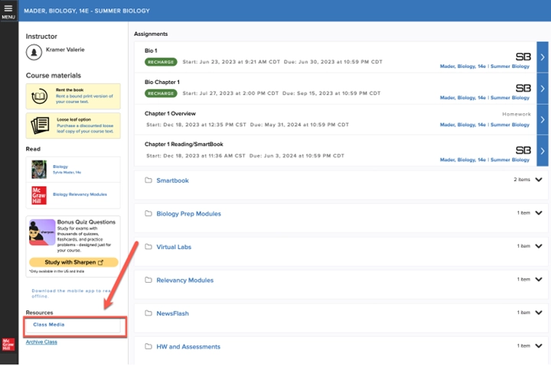Screen dimensions: 551x366
Task: Expand the NewsFlash chevron
Action: 538,313
